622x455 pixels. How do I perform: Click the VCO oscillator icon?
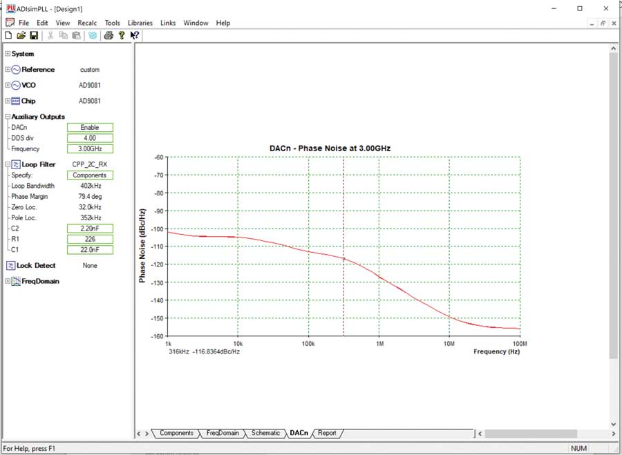[x=16, y=85]
